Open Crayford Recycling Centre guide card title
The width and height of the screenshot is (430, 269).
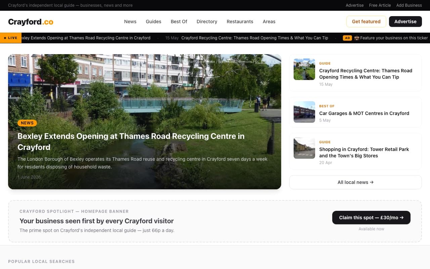pos(365,74)
